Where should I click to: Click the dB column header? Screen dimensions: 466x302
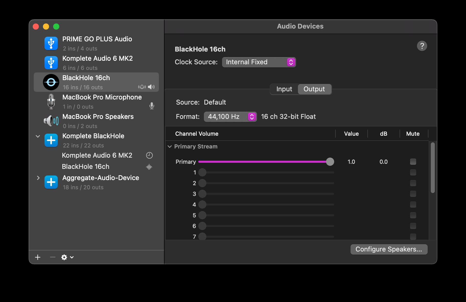coord(383,134)
